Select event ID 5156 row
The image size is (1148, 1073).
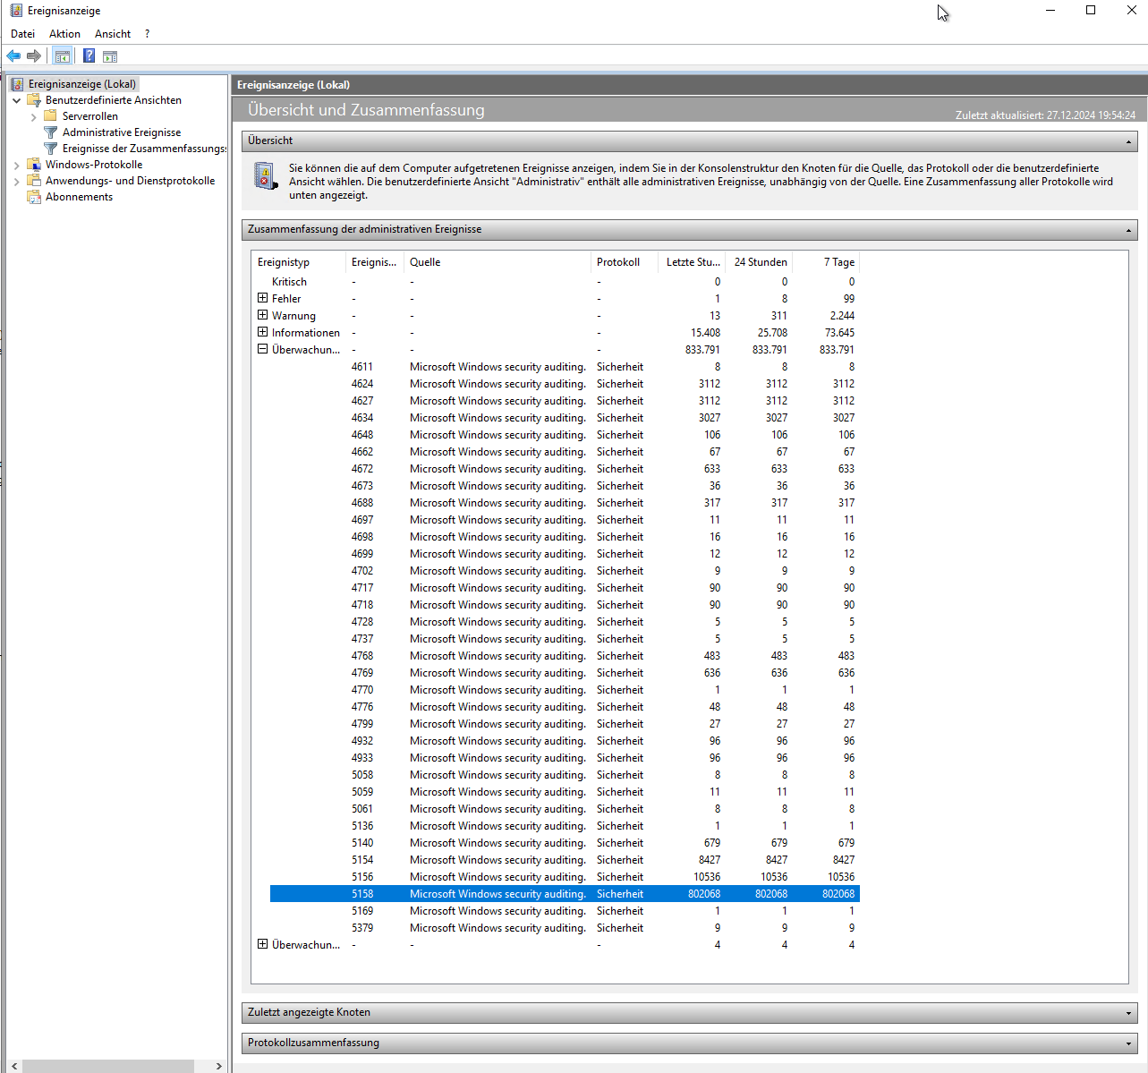pyautogui.click(x=565, y=876)
